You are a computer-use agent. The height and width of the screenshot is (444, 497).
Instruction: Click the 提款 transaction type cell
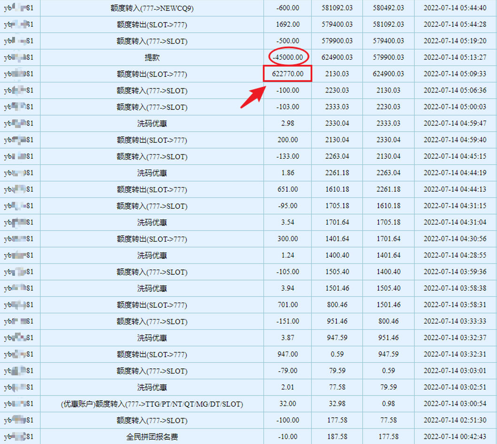[152, 57]
